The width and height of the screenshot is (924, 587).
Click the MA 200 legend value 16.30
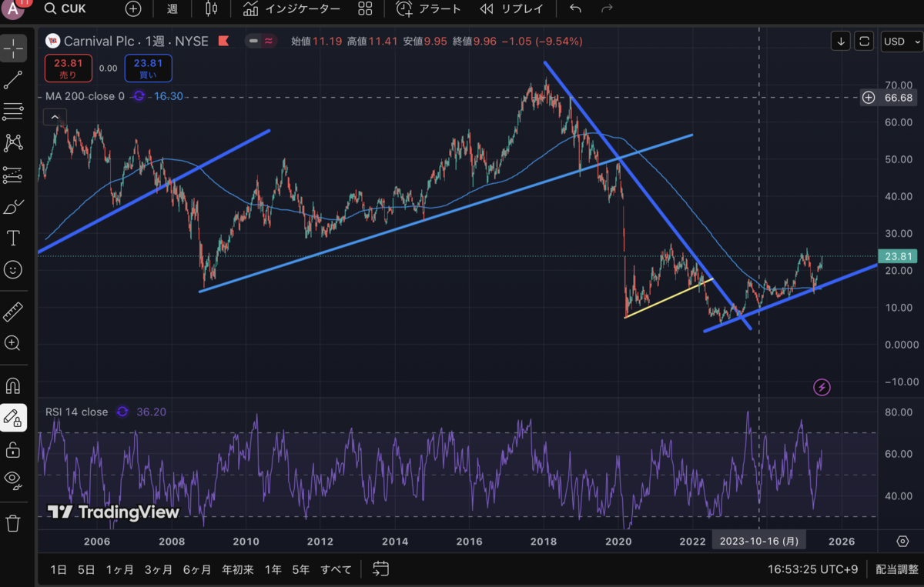point(169,96)
